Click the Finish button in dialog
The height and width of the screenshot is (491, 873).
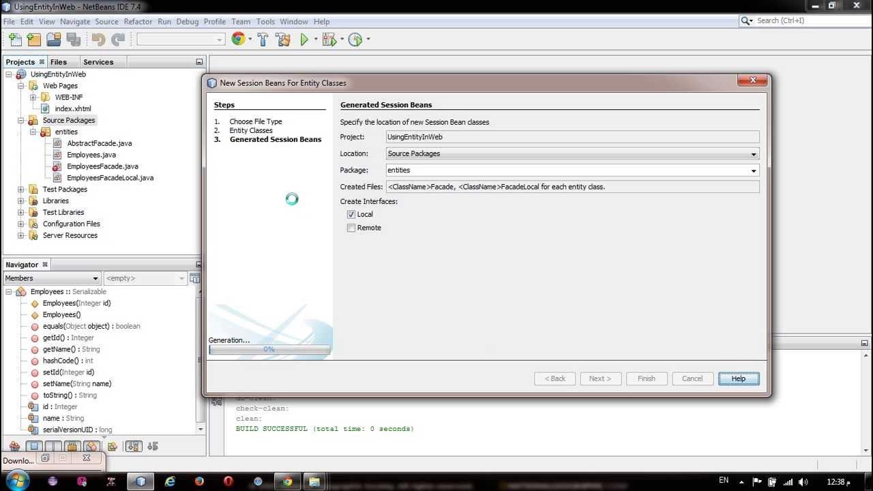[x=647, y=378]
